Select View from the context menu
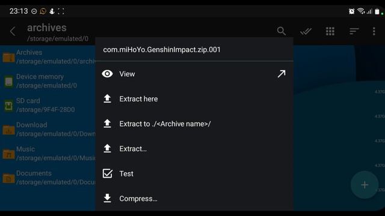Screen dimensions: 385x216 coord(194,74)
